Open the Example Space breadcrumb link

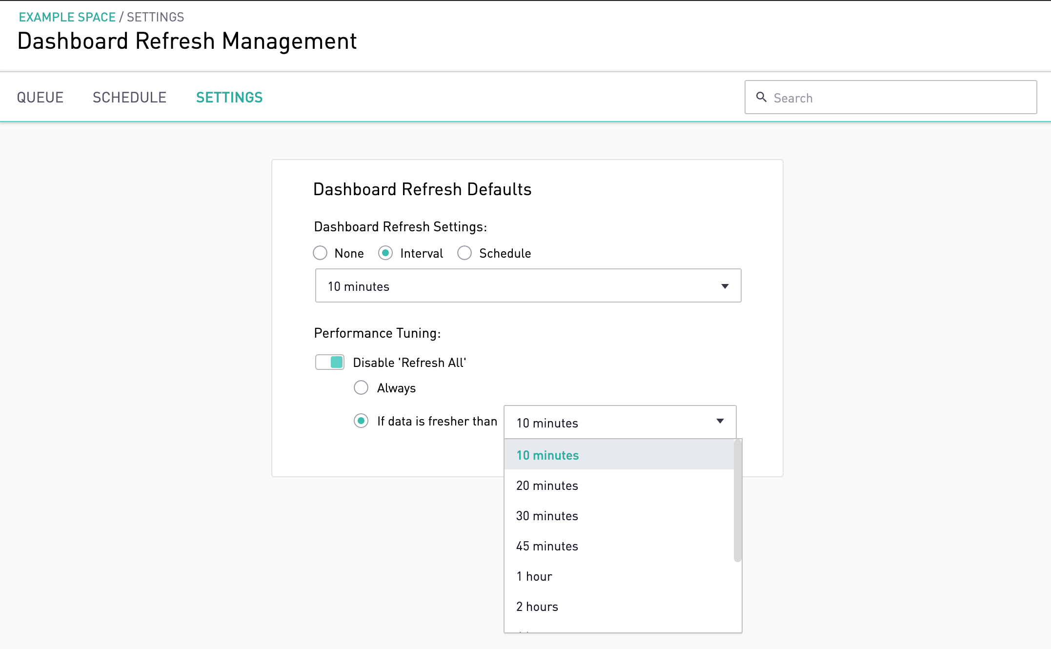point(67,17)
